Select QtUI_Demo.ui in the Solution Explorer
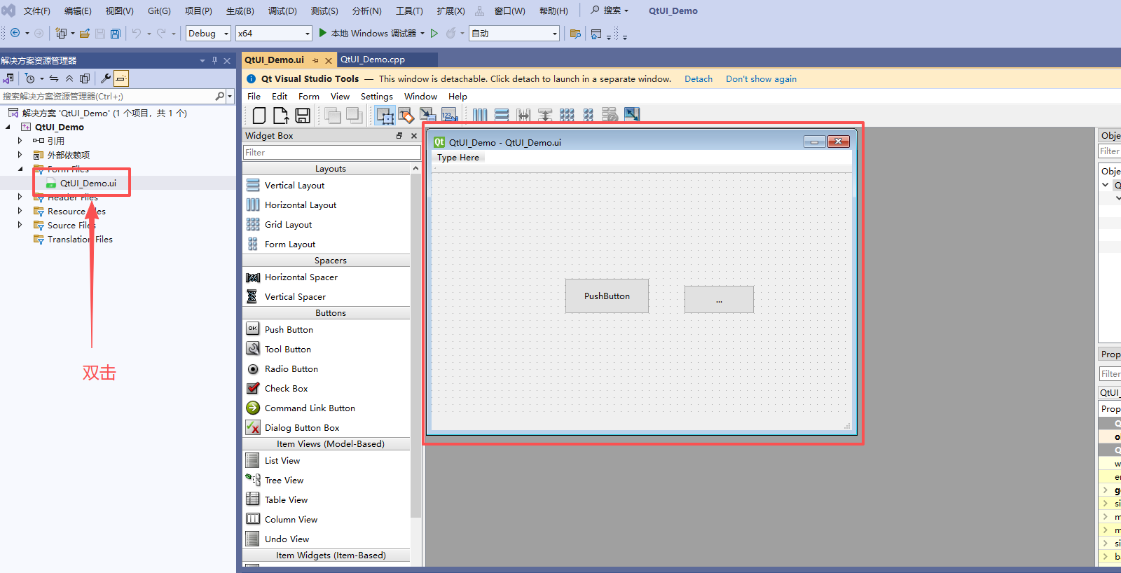The image size is (1121, 573). coord(88,183)
